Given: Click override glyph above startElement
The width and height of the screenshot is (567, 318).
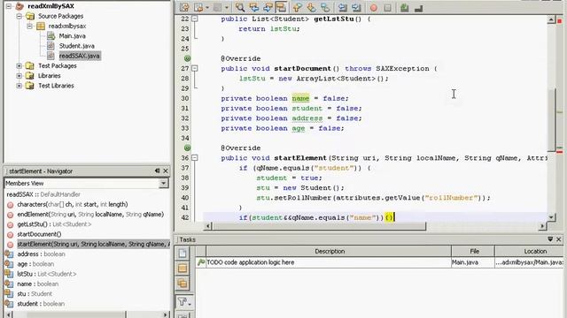Looking at the screenshot, I should coord(187,148).
